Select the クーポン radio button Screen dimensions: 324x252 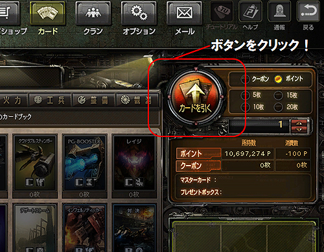(x=244, y=79)
